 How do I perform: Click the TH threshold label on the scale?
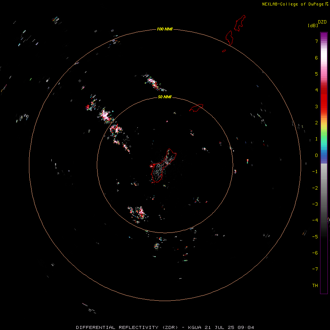[315, 286]
